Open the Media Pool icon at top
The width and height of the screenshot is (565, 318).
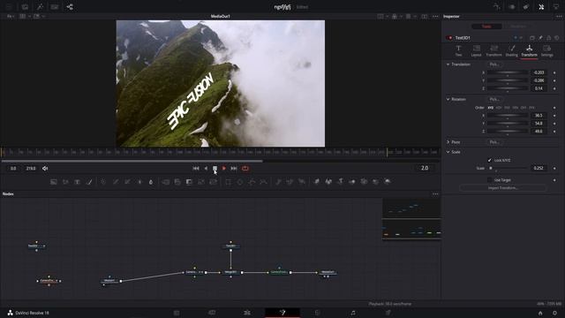[25, 7]
